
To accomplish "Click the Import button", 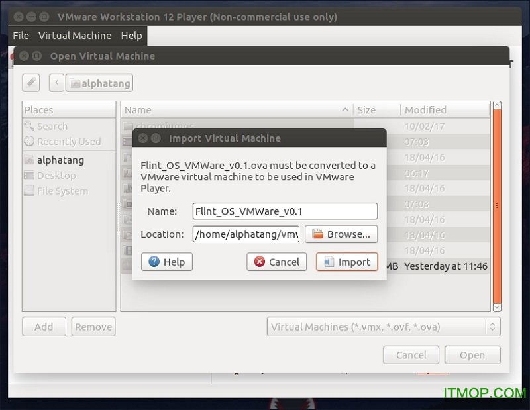I will [346, 262].
